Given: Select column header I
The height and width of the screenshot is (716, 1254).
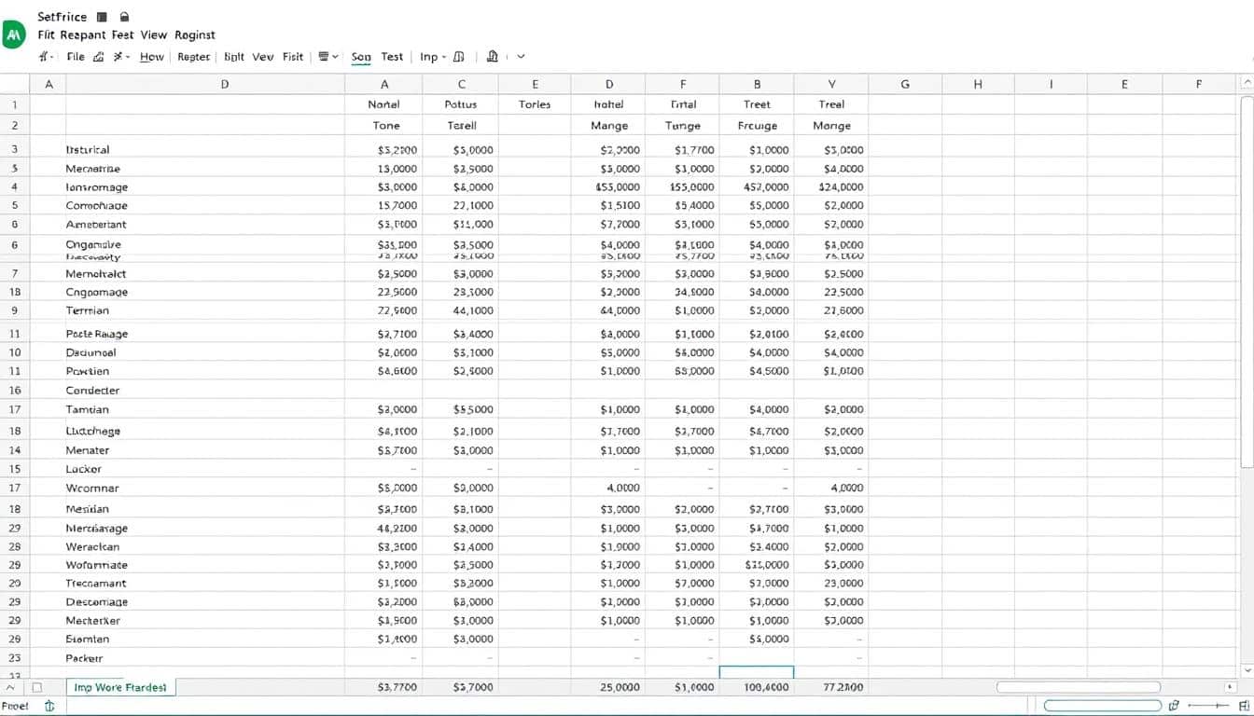Looking at the screenshot, I should click(1052, 84).
